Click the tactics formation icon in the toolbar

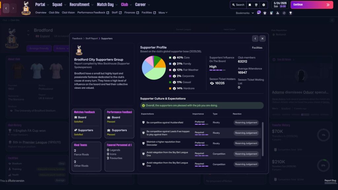pos(278,13)
